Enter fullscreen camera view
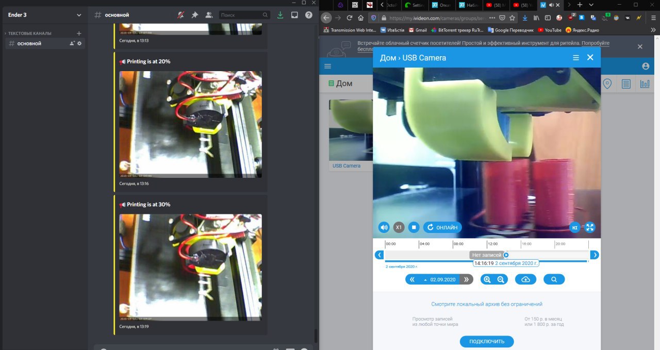Screen dimensions: 660x350 590,227
